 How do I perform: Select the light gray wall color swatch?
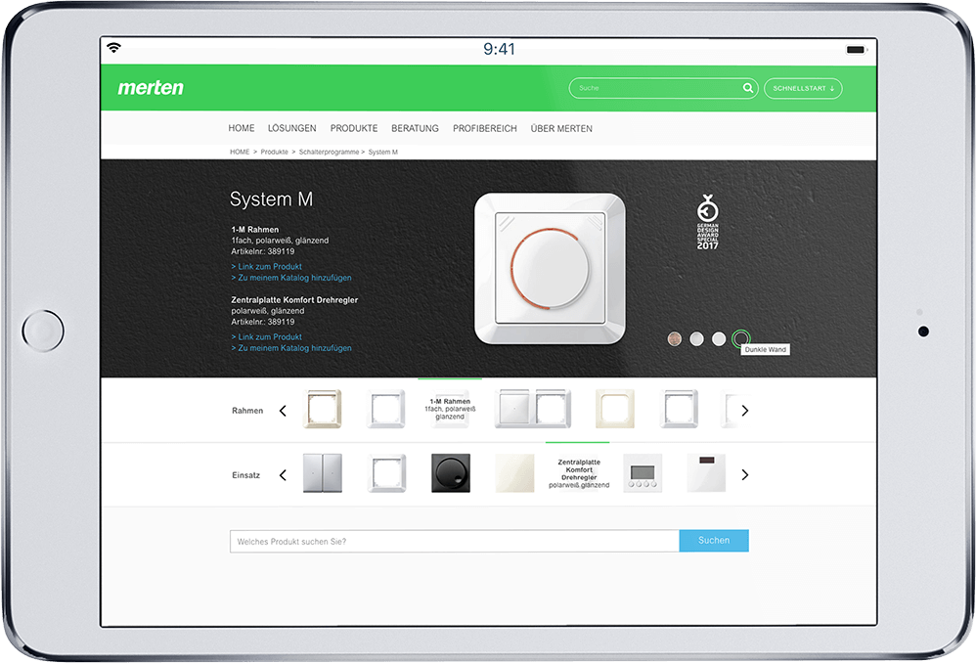(x=696, y=338)
